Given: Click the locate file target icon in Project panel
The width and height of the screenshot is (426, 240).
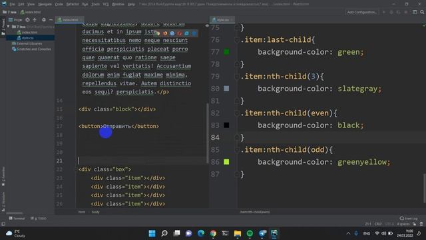Looking at the screenshot, I should [x=27, y=20].
